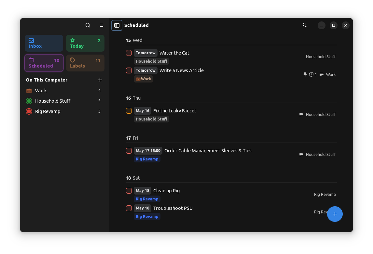
Task: Click the Labels tag icon
Action: coord(72,60)
